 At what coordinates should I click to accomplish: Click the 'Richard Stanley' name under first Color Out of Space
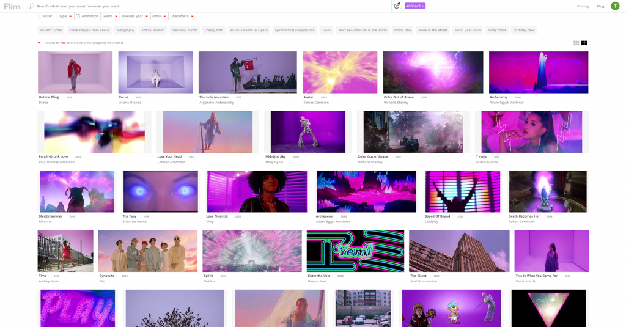[x=396, y=103]
